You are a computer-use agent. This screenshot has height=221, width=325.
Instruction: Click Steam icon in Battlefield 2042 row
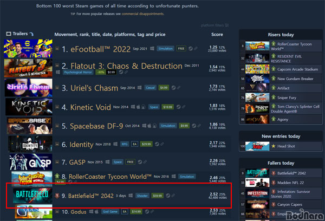coord(168,196)
